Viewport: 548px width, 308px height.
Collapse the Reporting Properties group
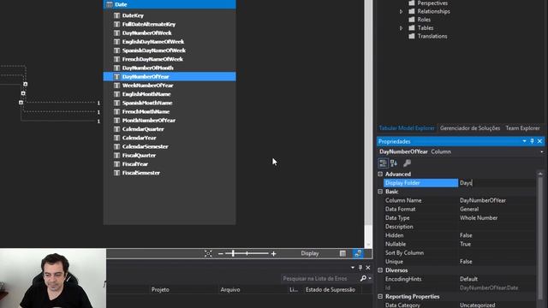(380, 296)
